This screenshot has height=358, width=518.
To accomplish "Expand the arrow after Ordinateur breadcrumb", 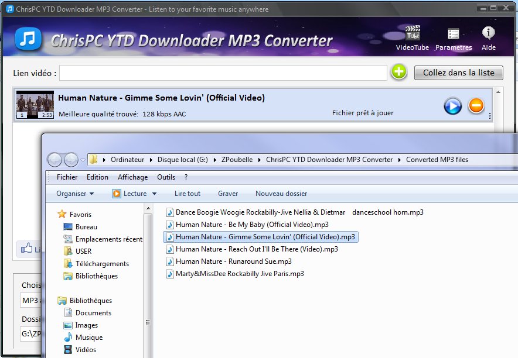I will 151,160.
